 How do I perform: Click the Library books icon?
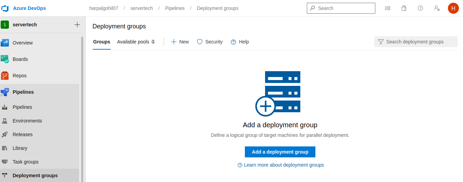click(x=5, y=148)
